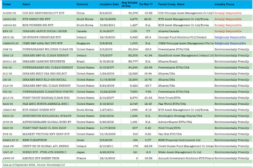Select the Canada domicile cell

pyautogui.click(x=81, y=31)
